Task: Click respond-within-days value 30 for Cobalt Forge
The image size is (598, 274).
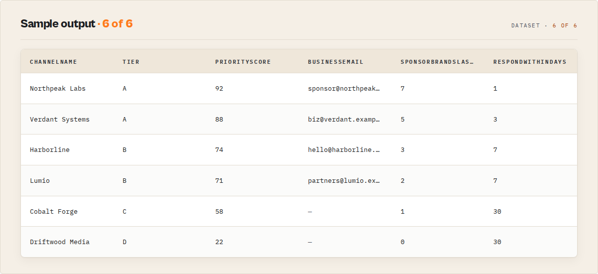Action: coord(497,212)
